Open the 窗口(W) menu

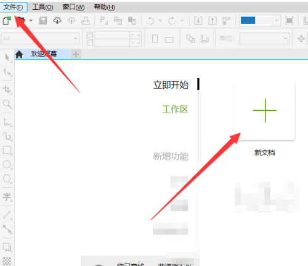pos(73,7)
